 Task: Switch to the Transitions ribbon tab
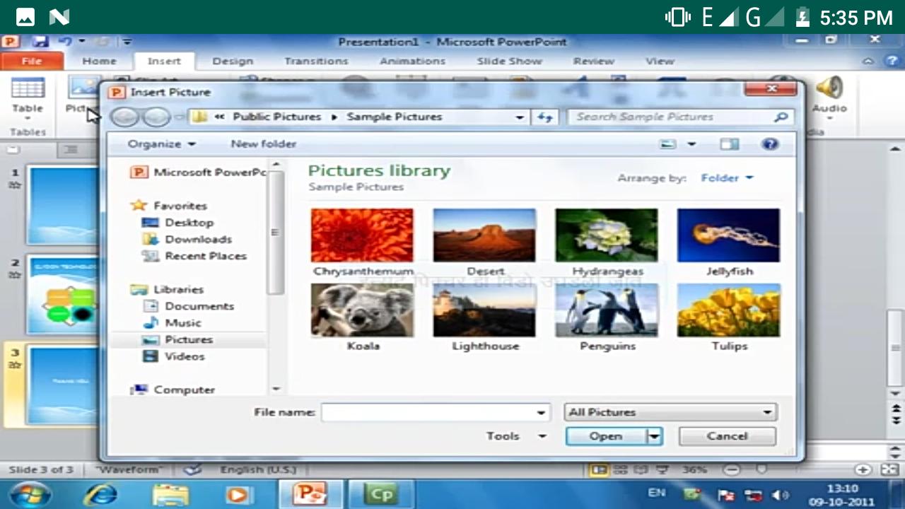316,62
